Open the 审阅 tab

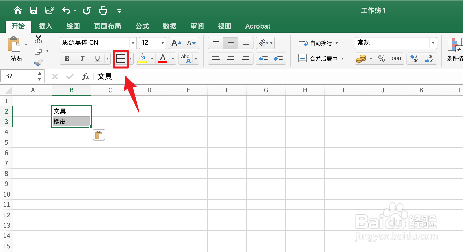pyautogui.click(x=197, y=26)
